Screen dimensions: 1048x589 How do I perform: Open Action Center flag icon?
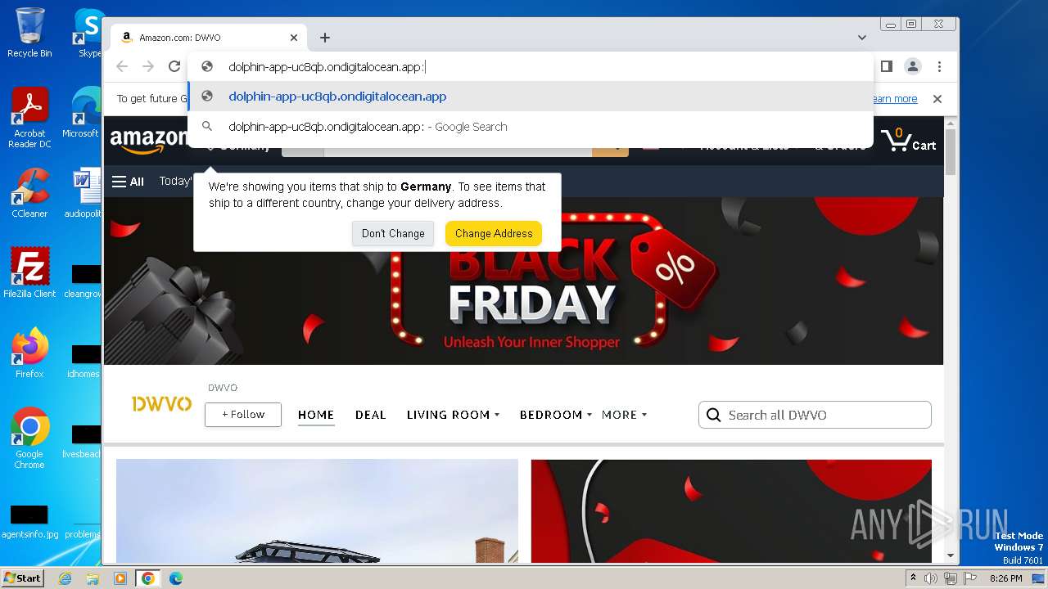click(x=970, y=578)
